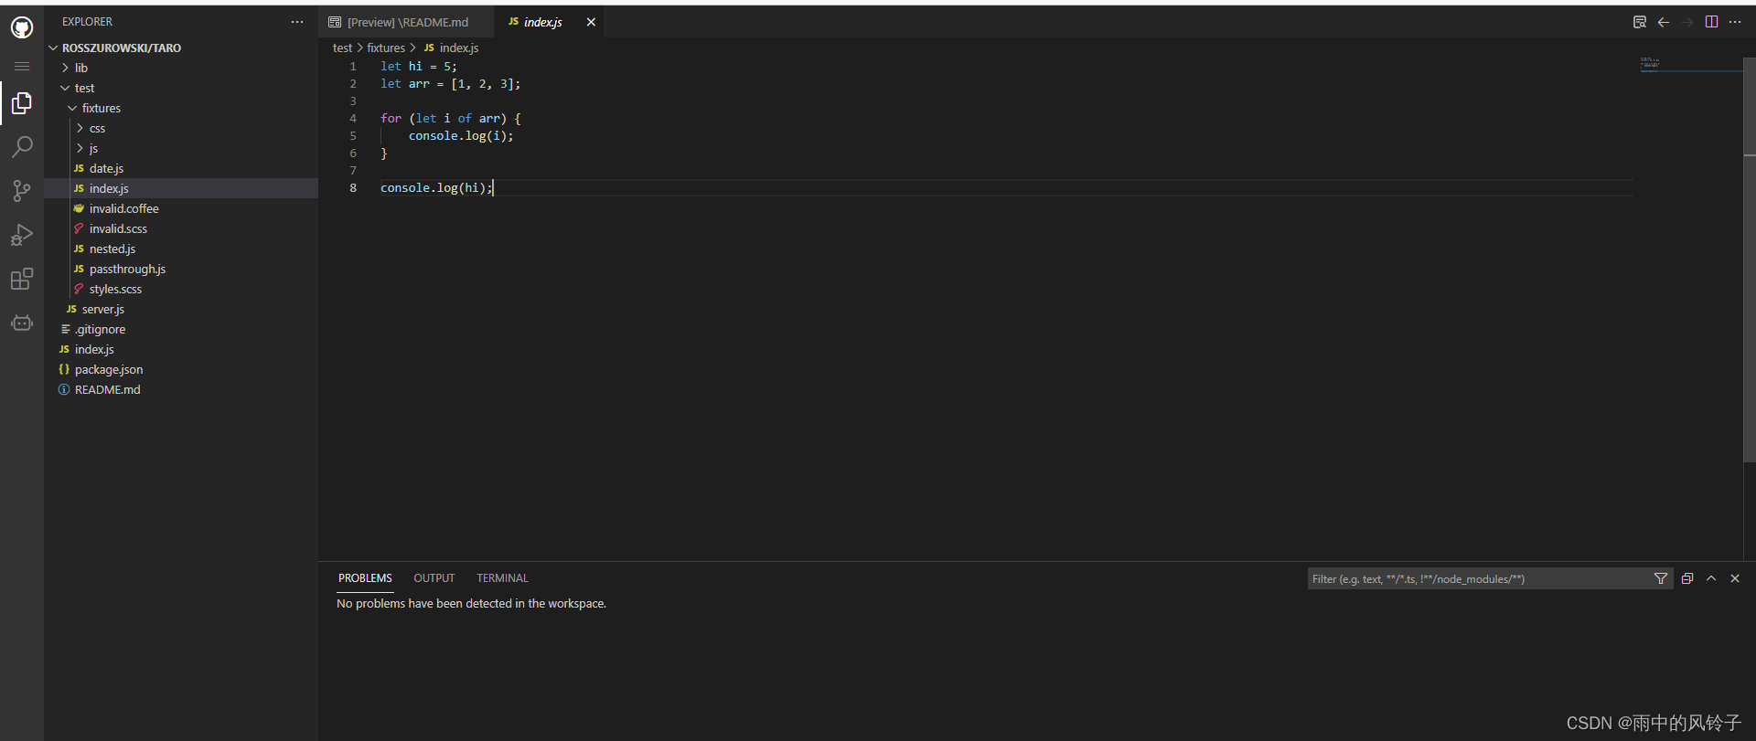Click the 'let arr = [1, 2, 3];' line
This screenshot has height=741, width=1756.
click(x=450, y=83)
